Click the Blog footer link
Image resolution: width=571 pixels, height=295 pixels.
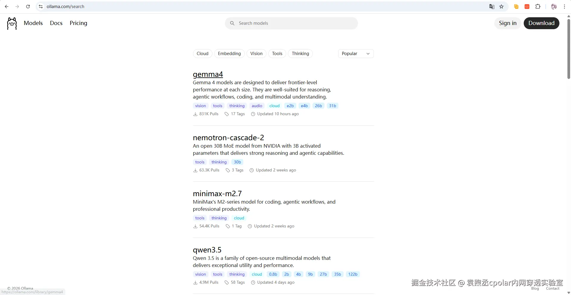point(535,288)
